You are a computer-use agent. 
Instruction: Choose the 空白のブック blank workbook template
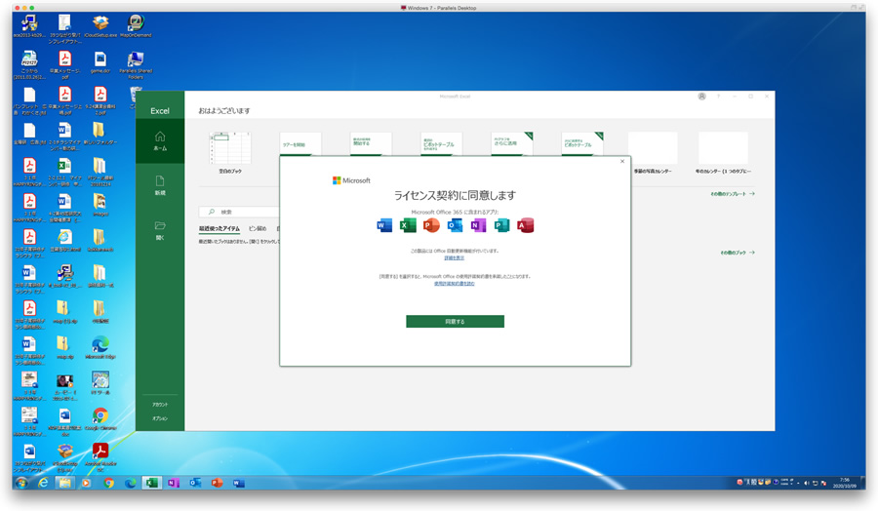click(230, 152)
